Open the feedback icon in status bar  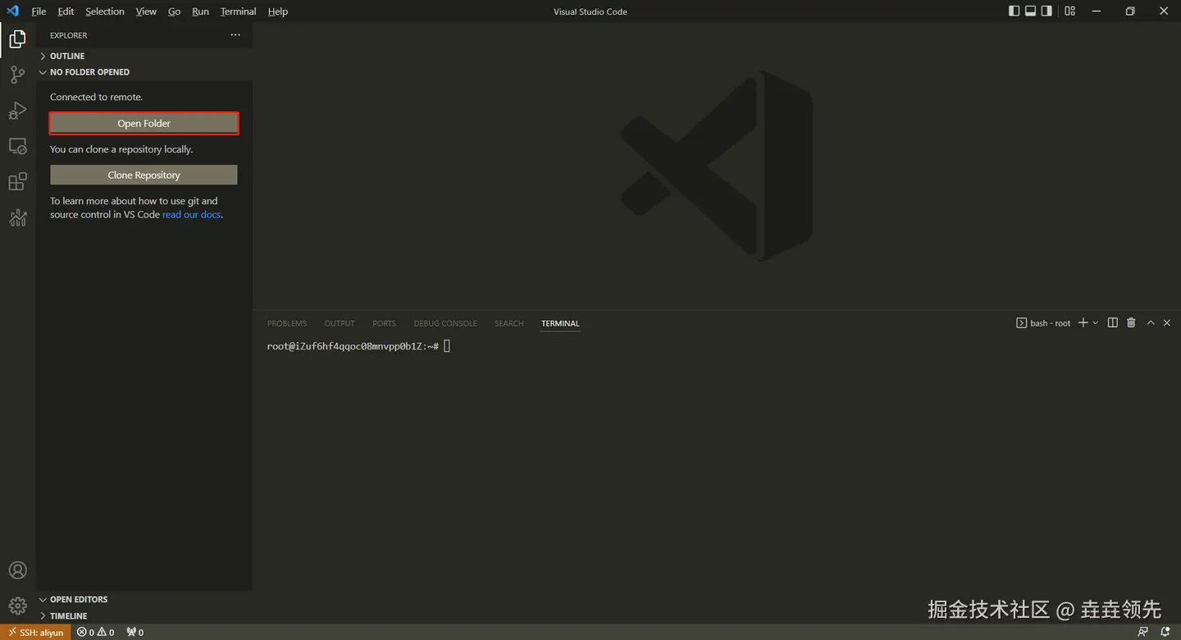click(x=1142, y=632)
